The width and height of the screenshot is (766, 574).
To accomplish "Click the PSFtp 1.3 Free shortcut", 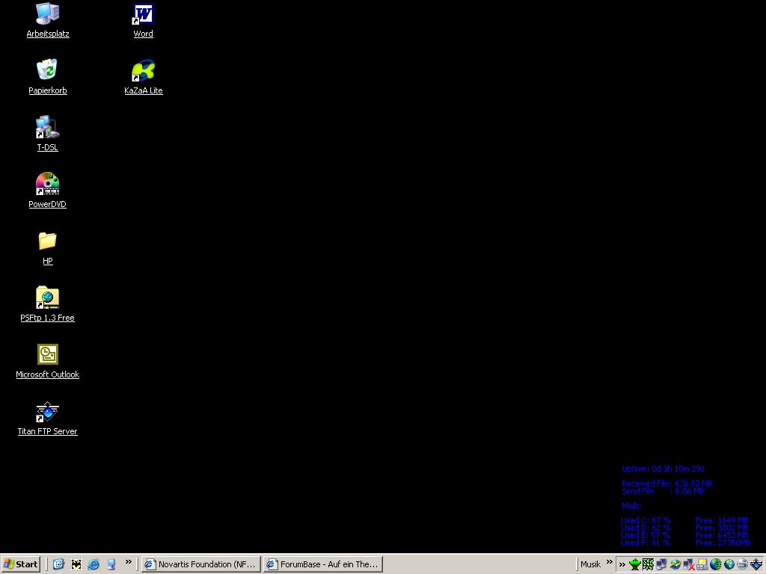I will coord(47,305).
